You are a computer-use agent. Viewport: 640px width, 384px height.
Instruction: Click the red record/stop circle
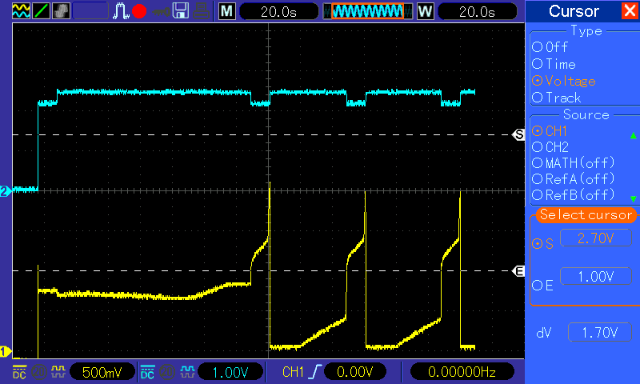pos(139,11)
